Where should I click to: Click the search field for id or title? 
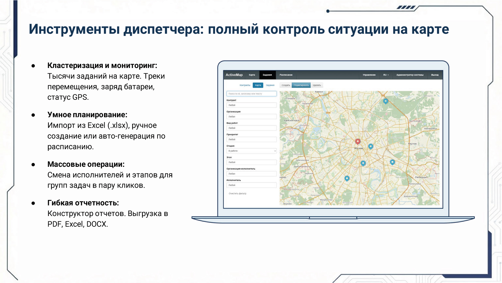tap(252, 94)
